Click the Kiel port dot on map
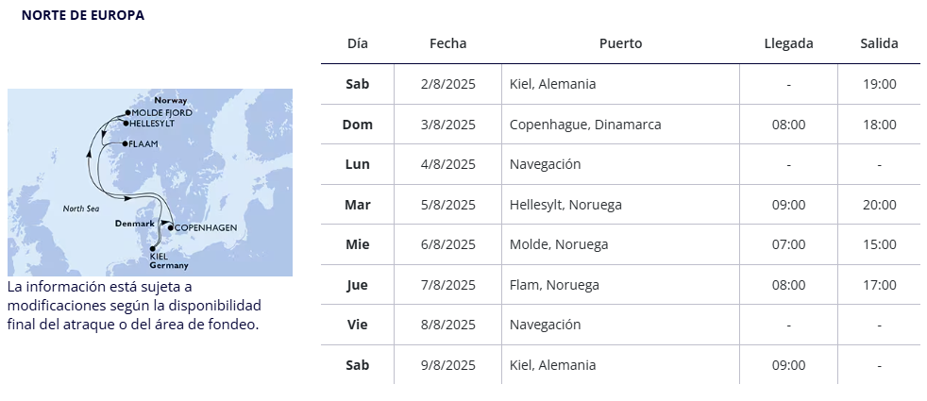927x401 pixels. coord(153,249)
